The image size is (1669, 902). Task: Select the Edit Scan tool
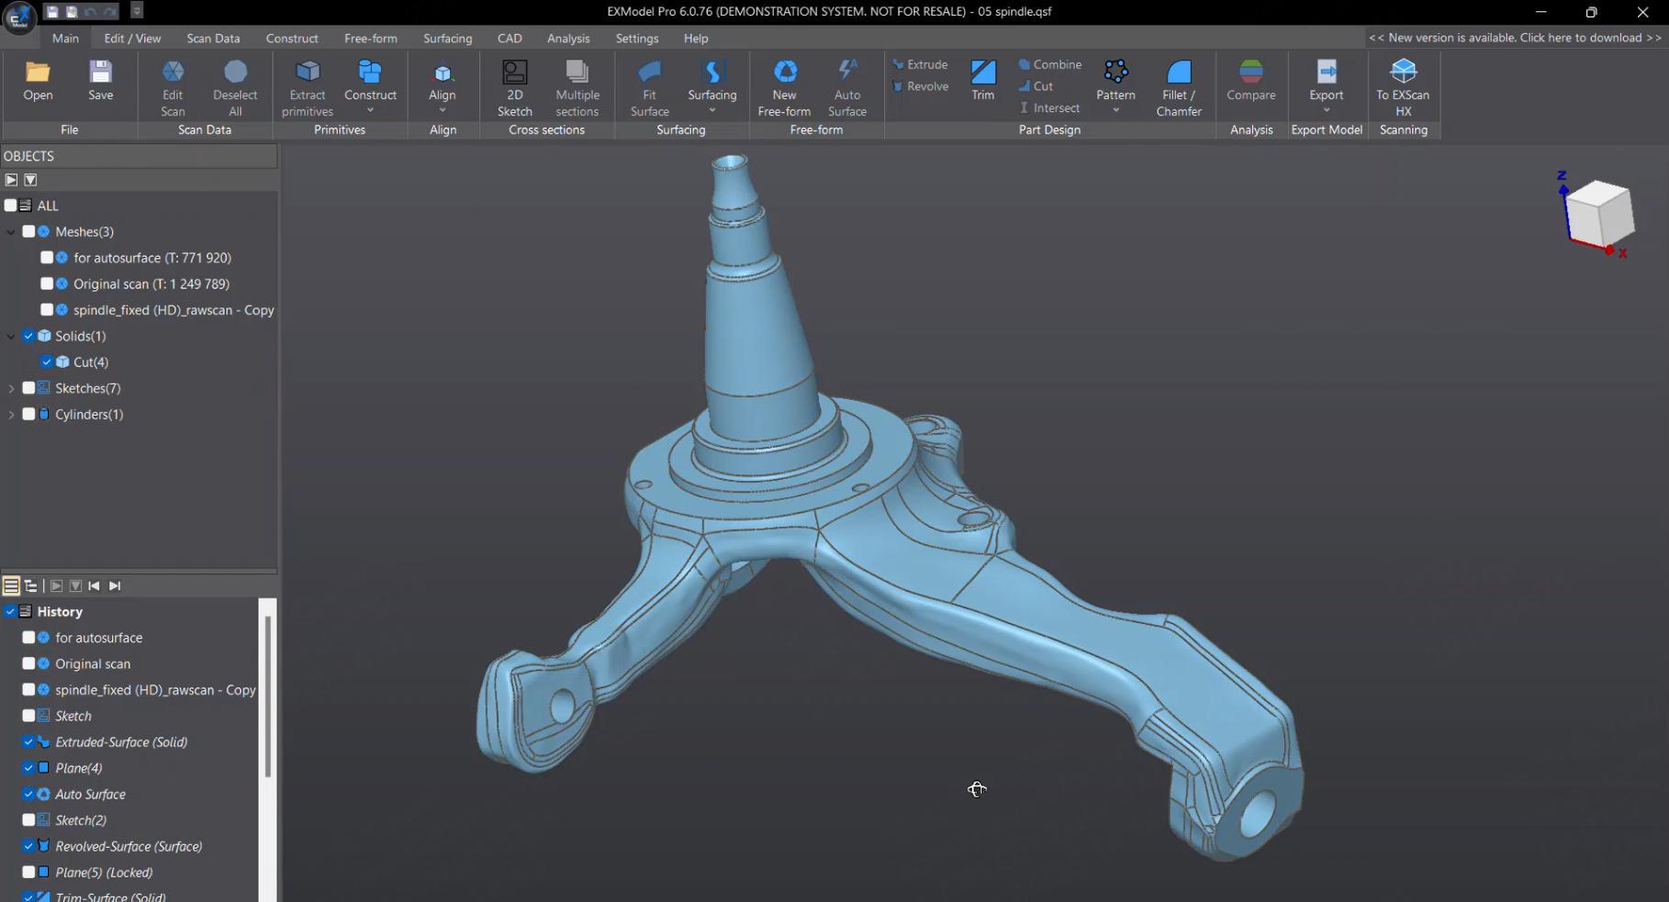173,85
